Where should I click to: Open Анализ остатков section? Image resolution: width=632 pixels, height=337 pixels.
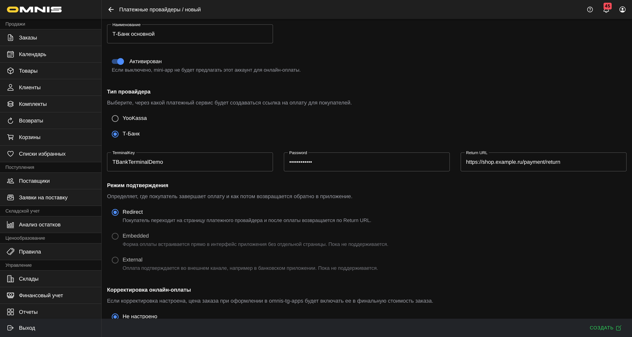[50, 225]
